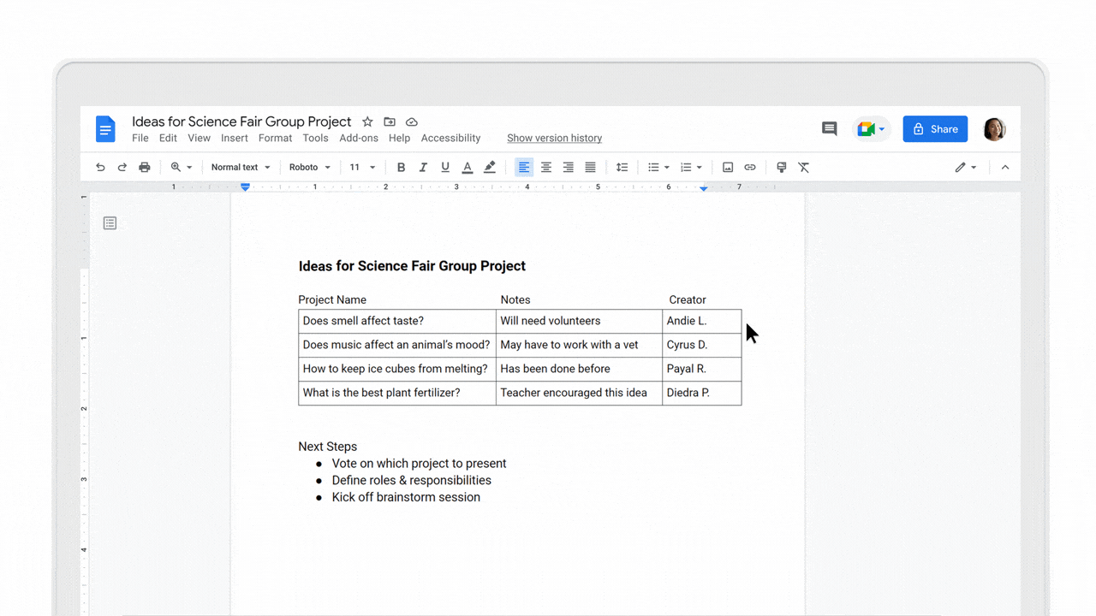Screen dimensions: 1096x616
Task: Expand the Google Meet dropdown arrow
Action: tap(883, 128)
